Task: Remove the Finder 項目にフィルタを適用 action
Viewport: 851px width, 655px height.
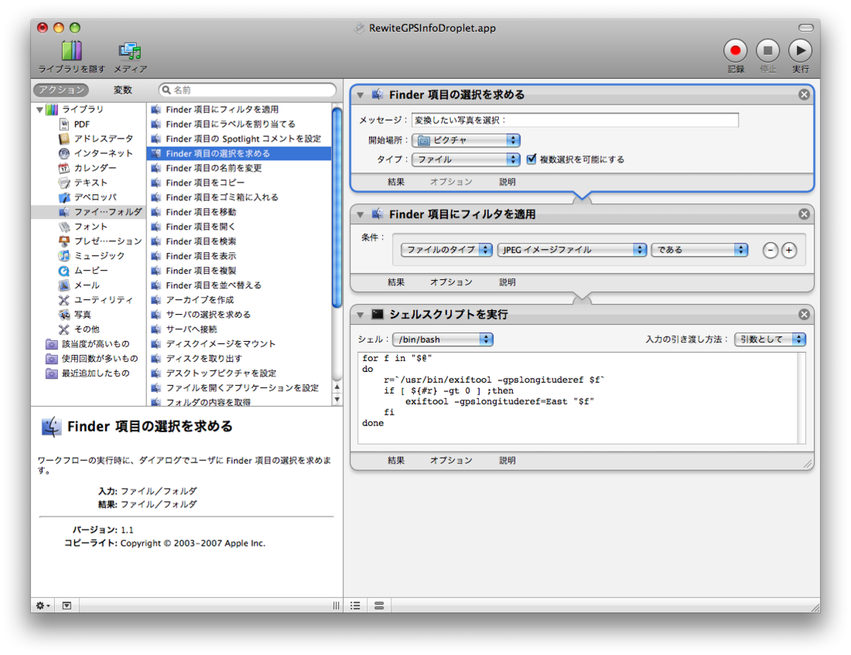Action: tap(804, 214)
